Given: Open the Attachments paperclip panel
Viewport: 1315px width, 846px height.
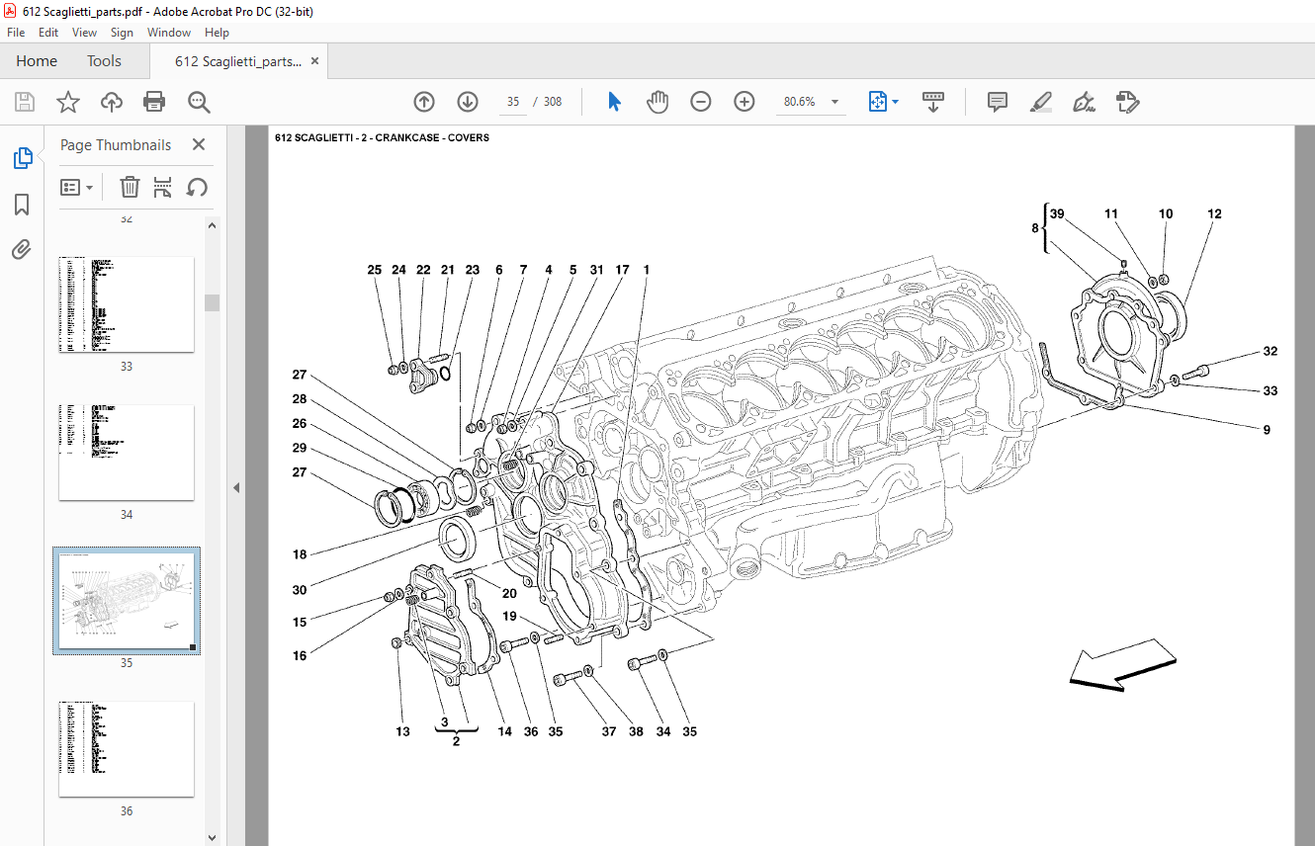Looking at the screenshot, I should point(22,249).
